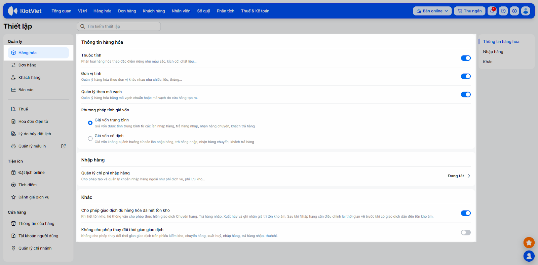
Task: Click the Thiết lập page heading
Action: tap(18, 26)
